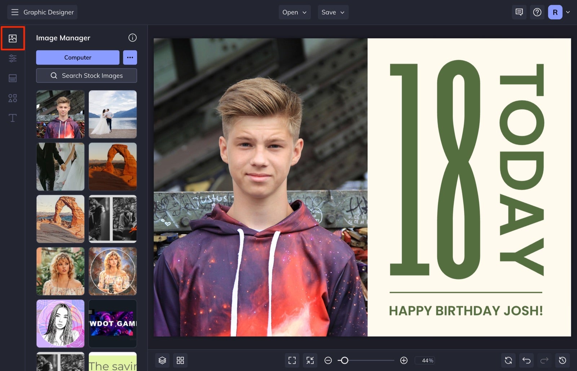This screenshot has width=577, height=371.
Task: Click the zoom in plus icon
Action: pos(404,360)
